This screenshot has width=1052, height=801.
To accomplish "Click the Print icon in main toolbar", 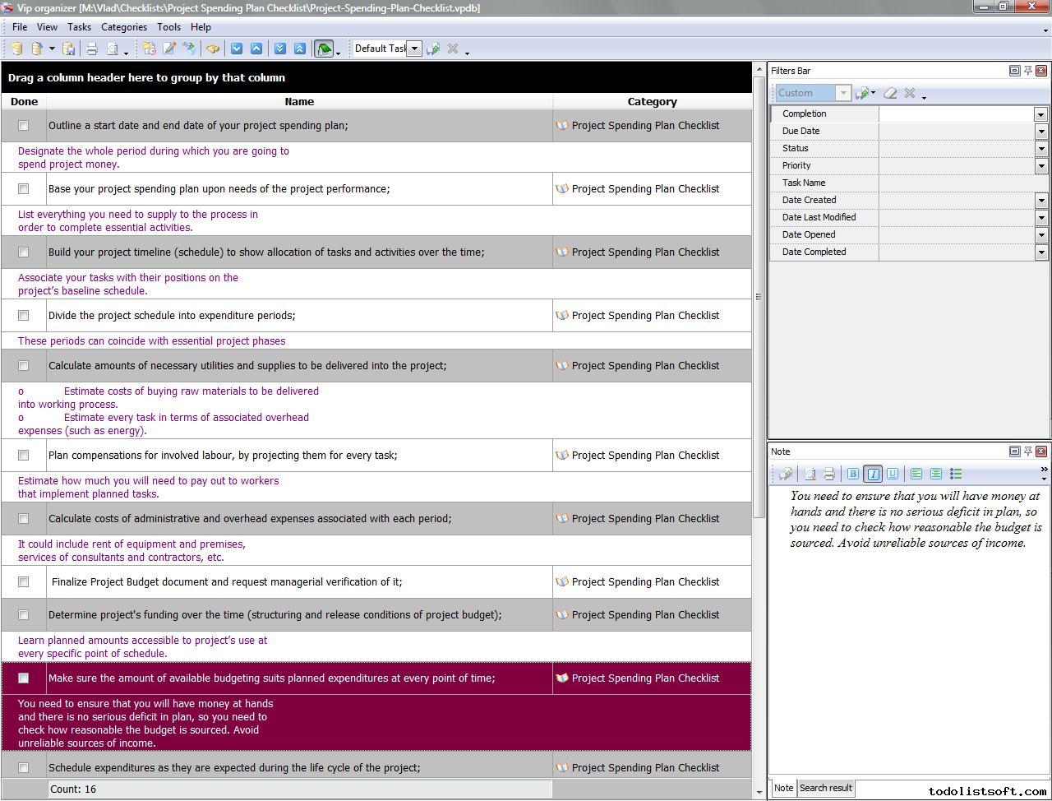I will pyautogui.click(x=92, y=49).
